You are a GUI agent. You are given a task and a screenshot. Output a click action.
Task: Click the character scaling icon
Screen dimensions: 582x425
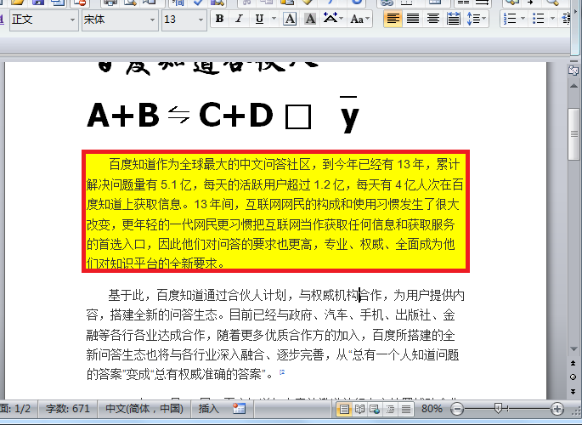330,19
